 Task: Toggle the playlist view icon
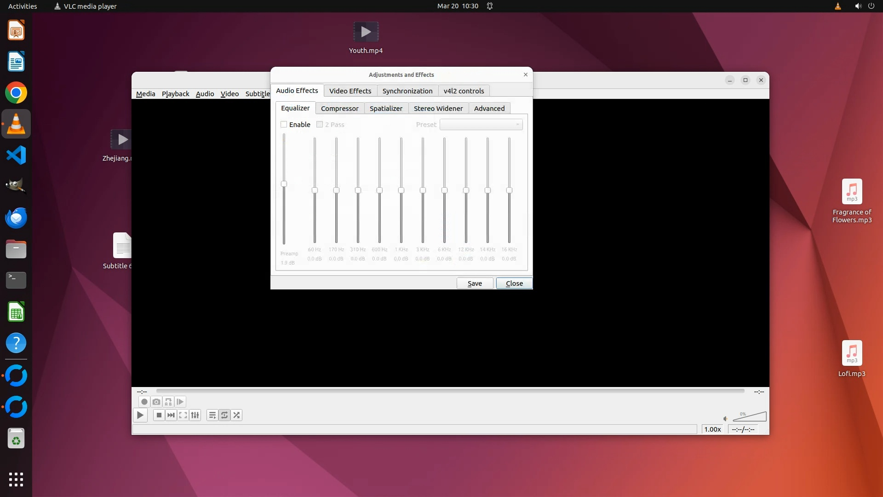pyautogui.click(x=212, y=415)
